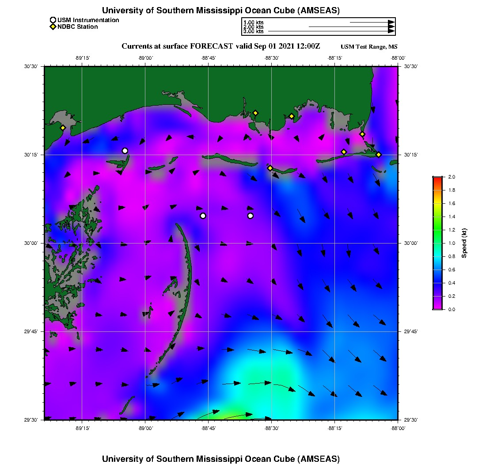The width and height of the screenshot is (486, 464).
Task: Select the easternmost yellow NDBC station diamond
Action: (x=379, y=154)
